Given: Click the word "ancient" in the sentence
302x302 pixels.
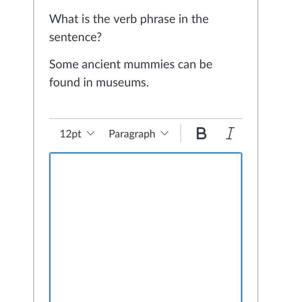Looking at the screenshot, I should (101, 64).
